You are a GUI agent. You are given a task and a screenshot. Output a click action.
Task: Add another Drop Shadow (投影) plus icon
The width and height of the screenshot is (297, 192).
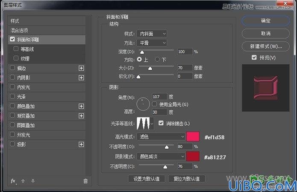[x=81, y=144]
